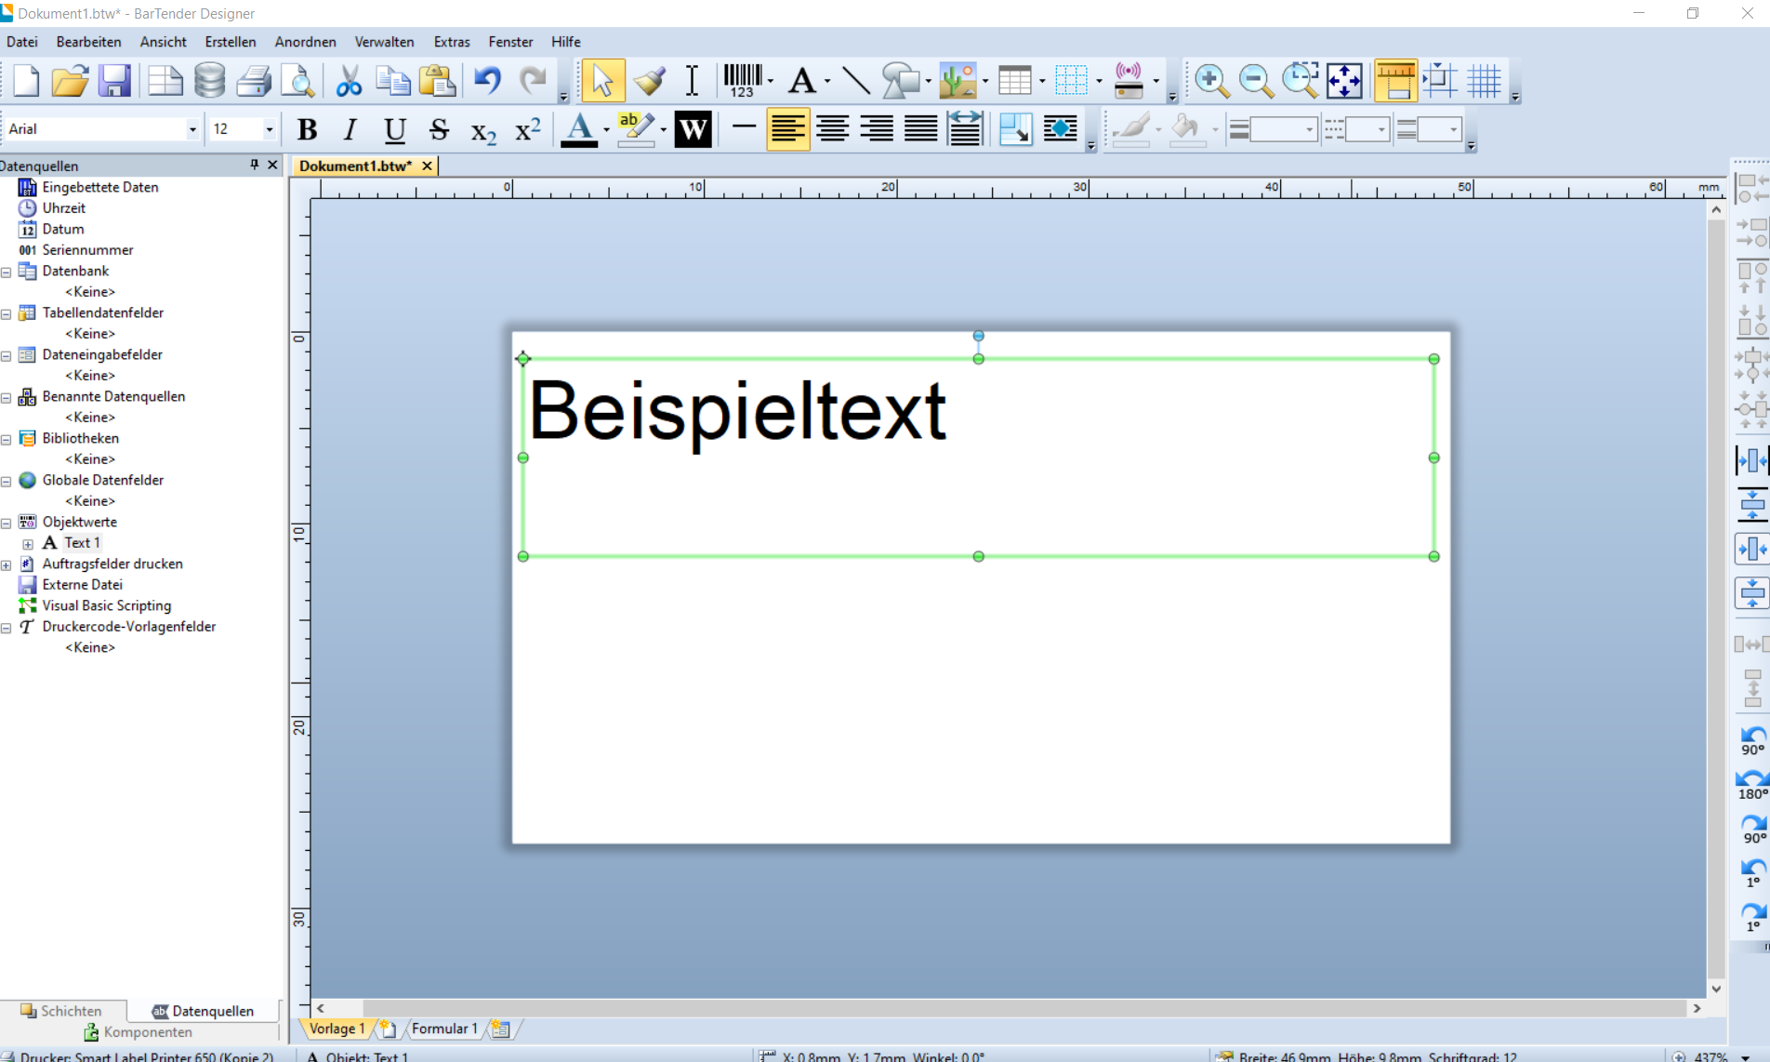Click the Save diskette icon

click(115, 81)
